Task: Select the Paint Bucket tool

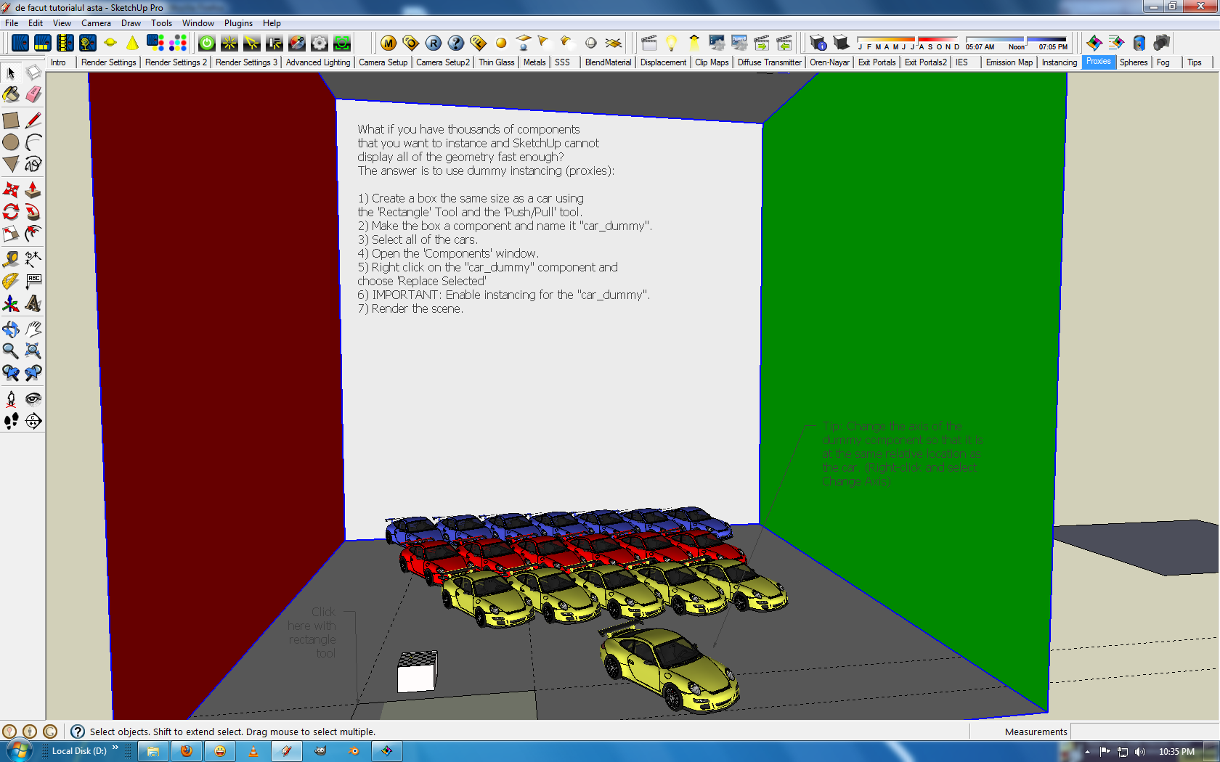Action: (x=11, y=95)
